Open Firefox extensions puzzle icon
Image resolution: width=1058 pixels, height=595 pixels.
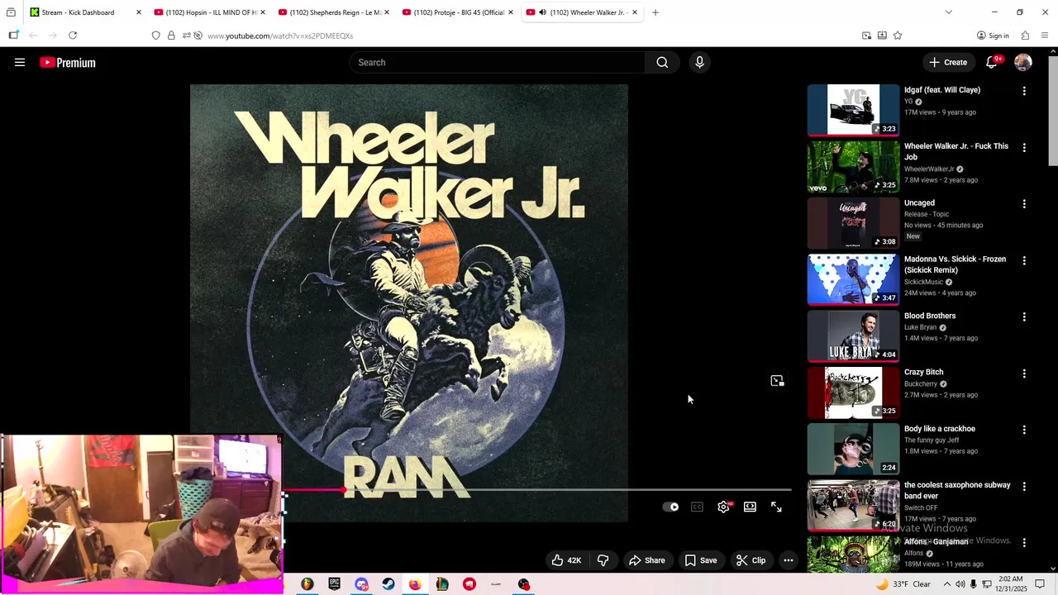(x=1025, y=36)
